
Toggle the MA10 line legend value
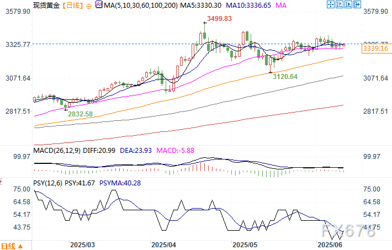click(x=251, y=6)
